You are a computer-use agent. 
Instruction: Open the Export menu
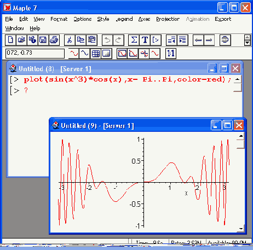pos(223,19)
